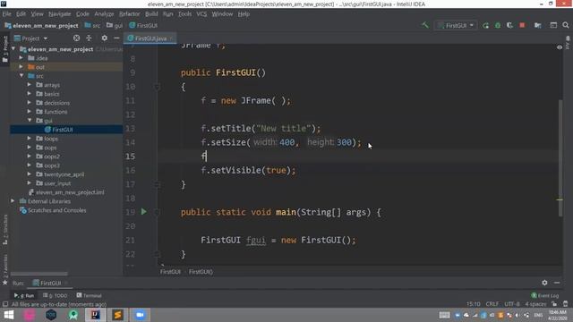Close the FirstGUI.java editor tab

[171, 38]
